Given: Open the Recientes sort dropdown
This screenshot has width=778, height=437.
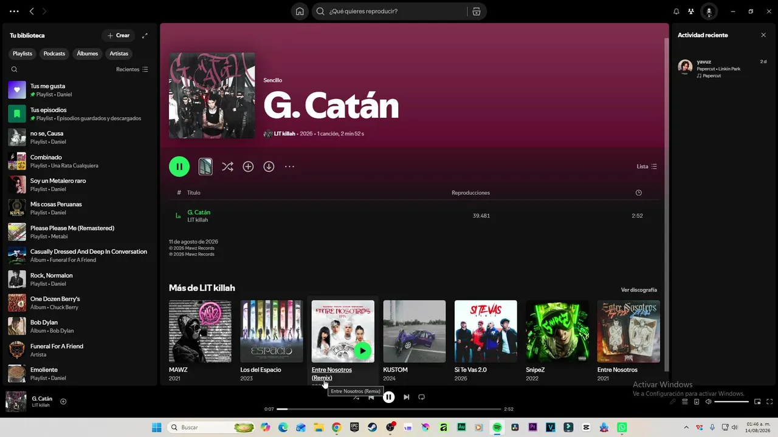Looking at the screenshot, I should coord(132,69).
